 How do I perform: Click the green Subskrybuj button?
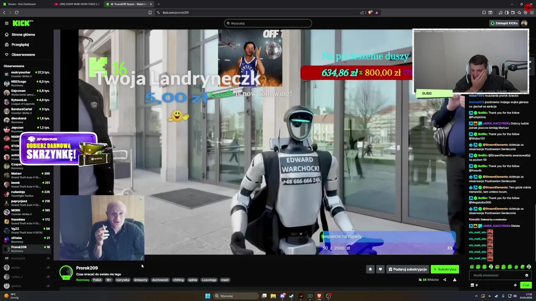pos(445,269)
